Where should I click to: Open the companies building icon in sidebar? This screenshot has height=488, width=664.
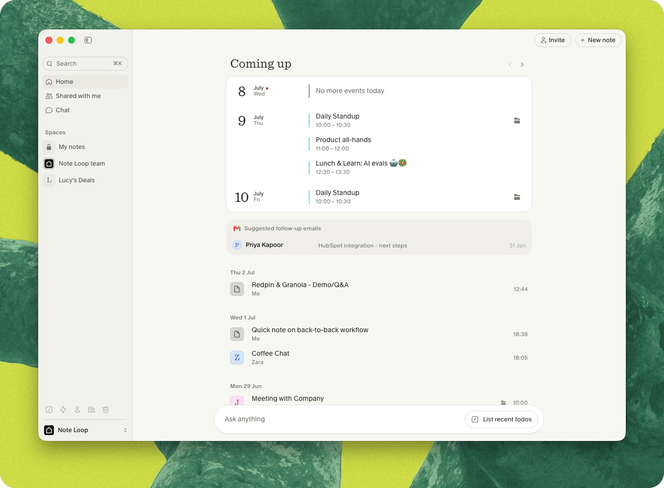tap(92, 410)
